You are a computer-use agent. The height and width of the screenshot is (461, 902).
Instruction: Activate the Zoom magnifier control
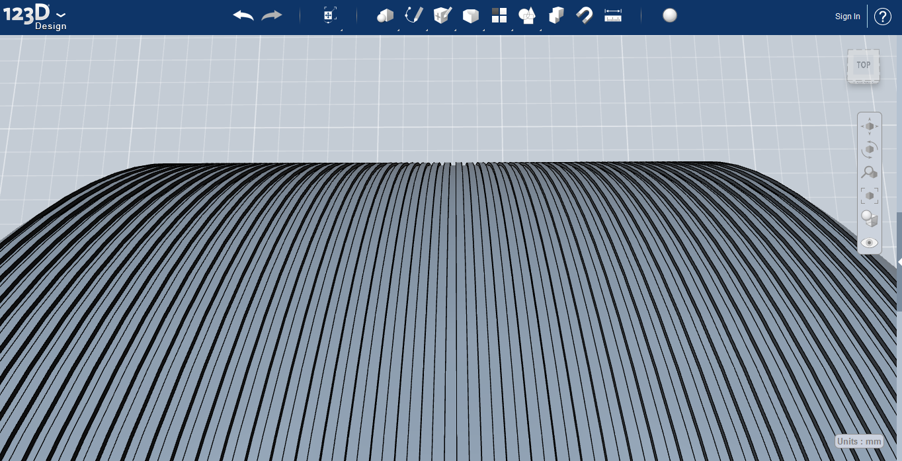[x=869, y=172]
